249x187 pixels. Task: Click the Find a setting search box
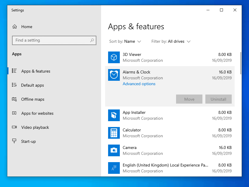51,40
